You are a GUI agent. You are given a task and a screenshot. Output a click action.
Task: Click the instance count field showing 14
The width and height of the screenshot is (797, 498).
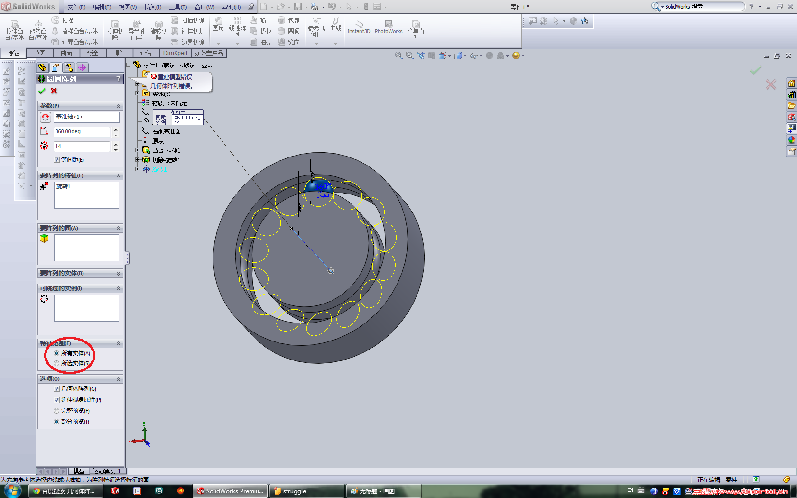82,147
